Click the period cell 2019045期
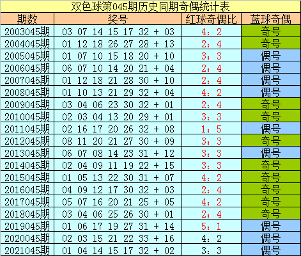This screenshot has width=301, height=256. point(27,226)
